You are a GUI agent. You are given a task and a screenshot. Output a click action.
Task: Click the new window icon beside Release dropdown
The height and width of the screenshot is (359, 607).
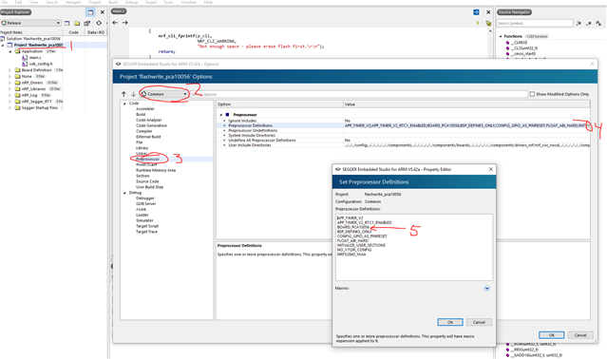coord(67,23)
